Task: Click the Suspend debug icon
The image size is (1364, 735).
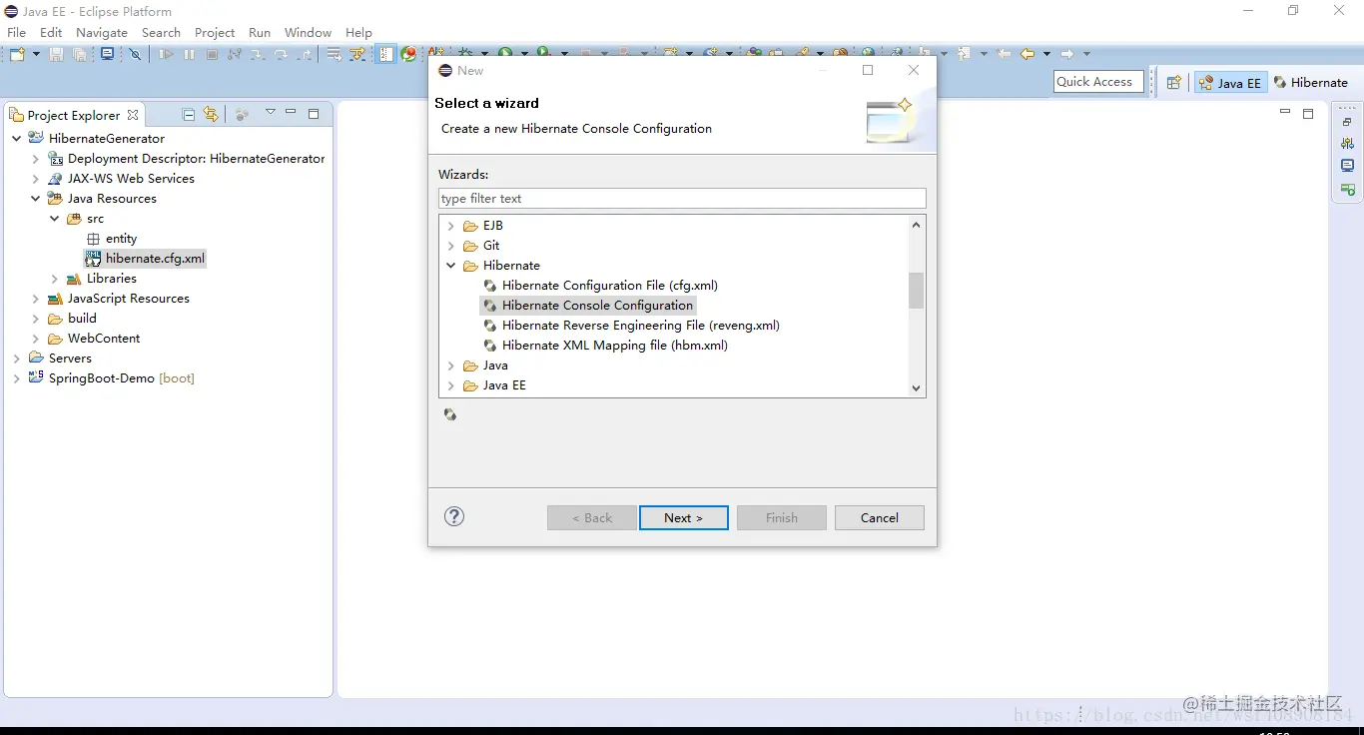Action: coord(189,54)
